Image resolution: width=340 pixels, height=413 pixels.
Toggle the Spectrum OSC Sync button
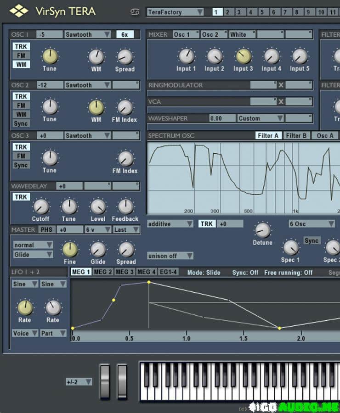pos(312,240)
